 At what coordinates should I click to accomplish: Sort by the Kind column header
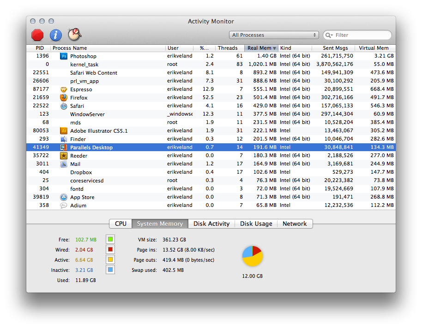(295, 48)
